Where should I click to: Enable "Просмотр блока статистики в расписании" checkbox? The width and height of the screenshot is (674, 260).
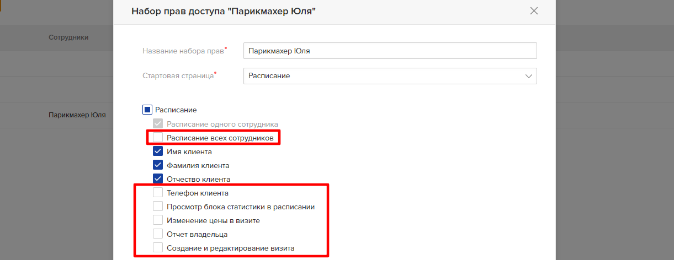click(158, 207)
